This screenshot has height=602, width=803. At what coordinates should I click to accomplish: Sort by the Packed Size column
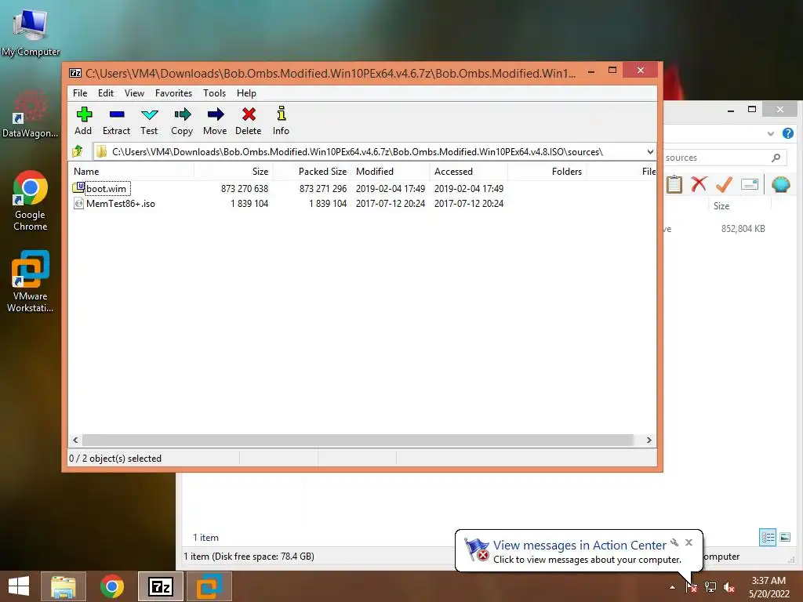311,172
